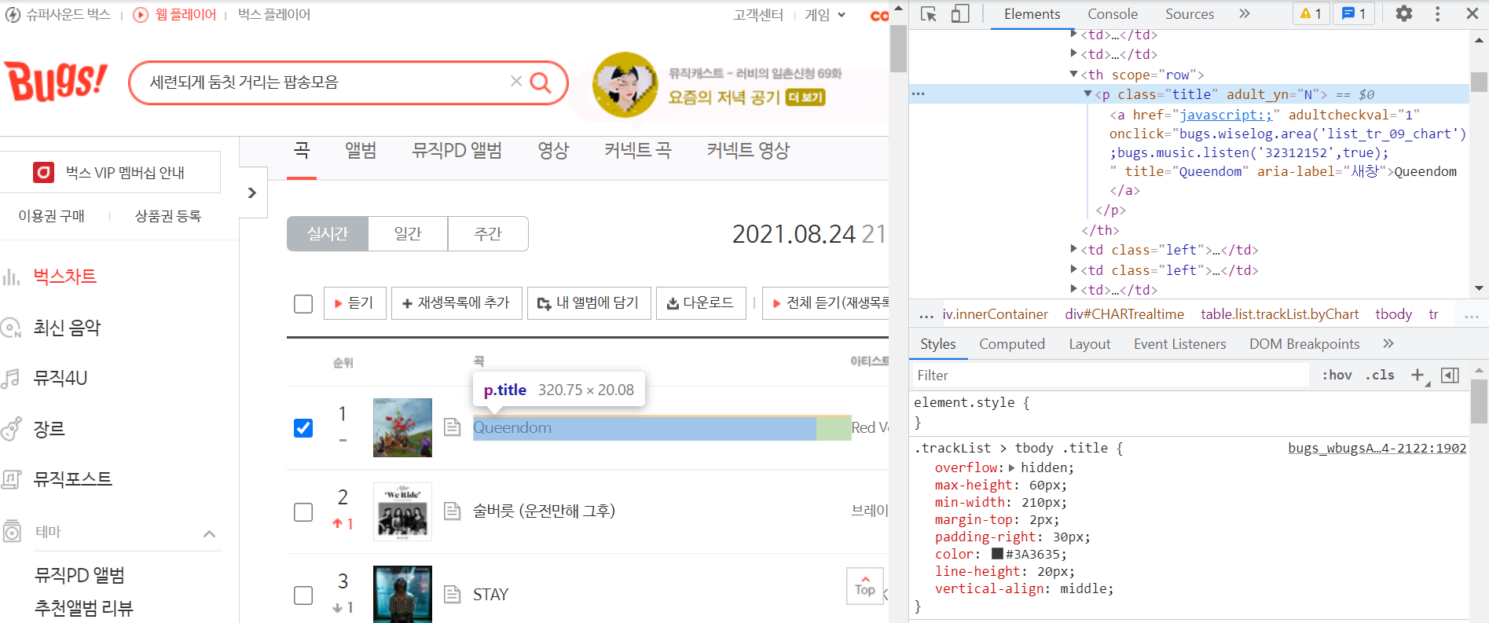Open the lyrics page icon for STAY

452,594
